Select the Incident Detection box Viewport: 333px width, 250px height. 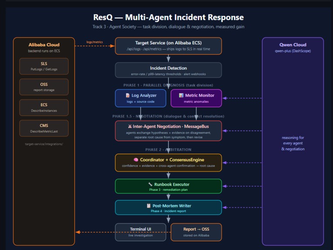pos(168,70)
